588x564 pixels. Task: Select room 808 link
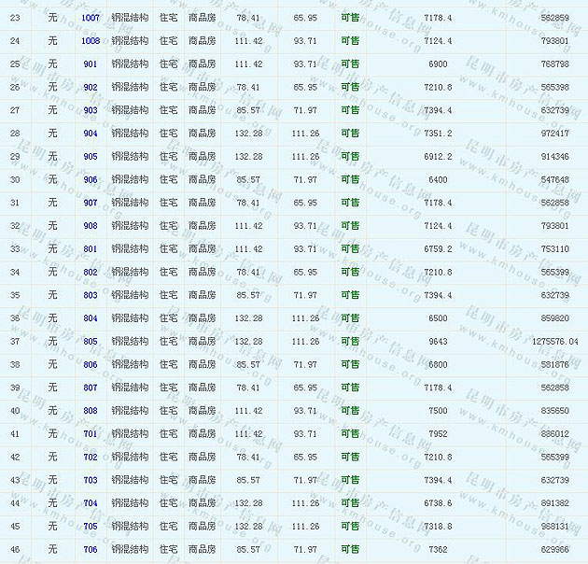click(91, 411)
